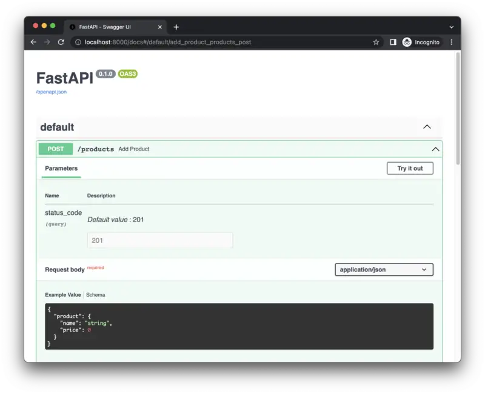Click the JSON example code block

pyautogui.click(x=239, y=327)
